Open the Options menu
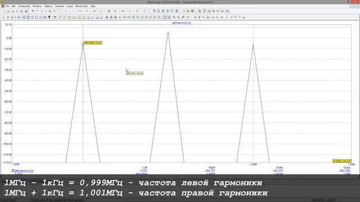 tap(48, 6)
